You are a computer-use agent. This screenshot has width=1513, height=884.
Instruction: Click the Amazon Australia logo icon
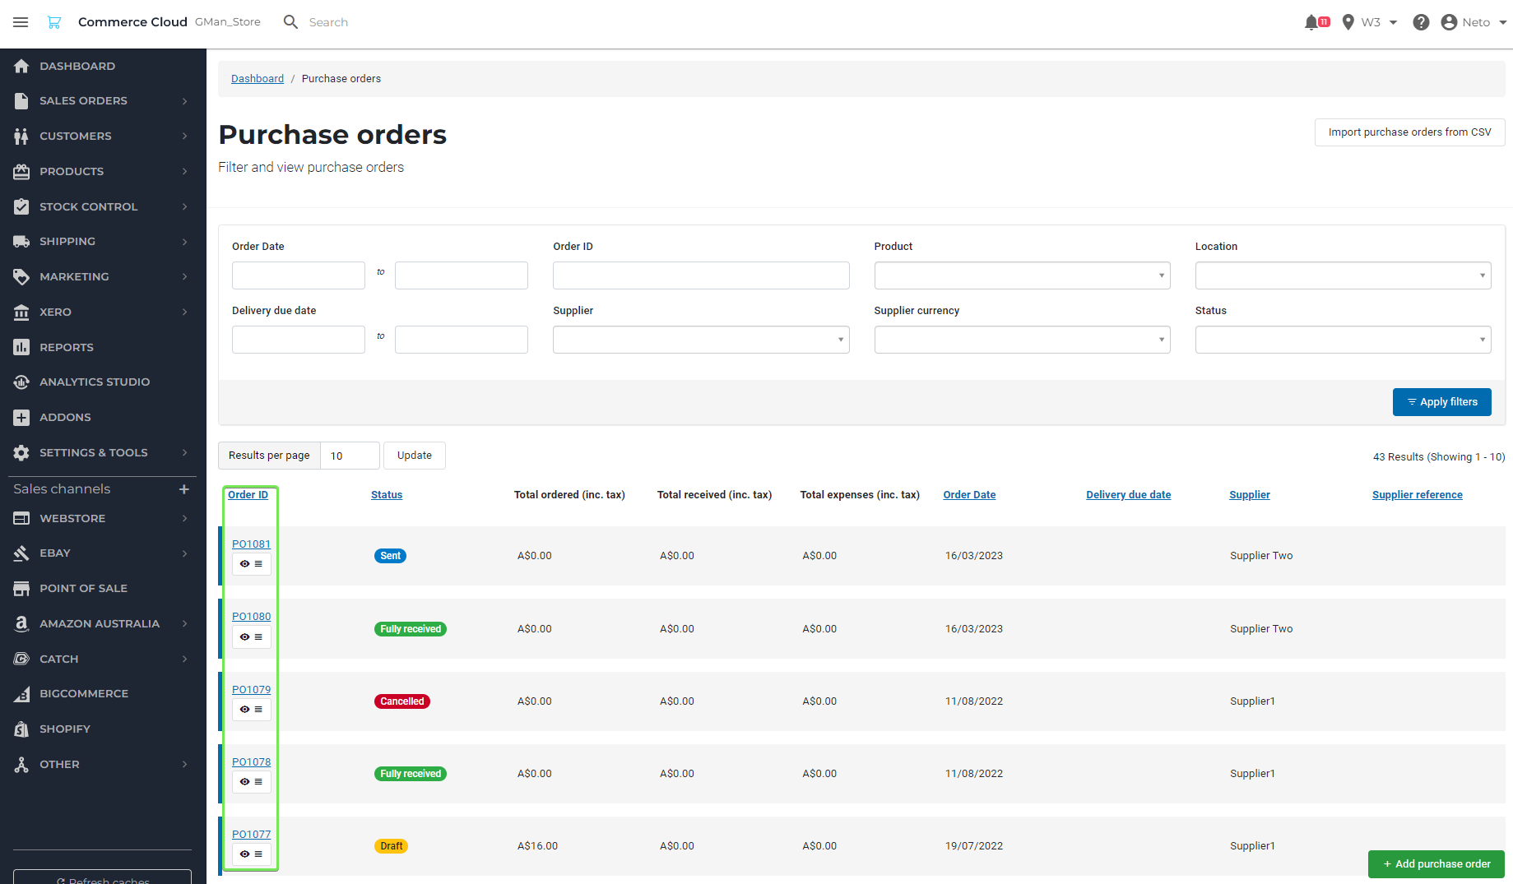click(21, 623)
